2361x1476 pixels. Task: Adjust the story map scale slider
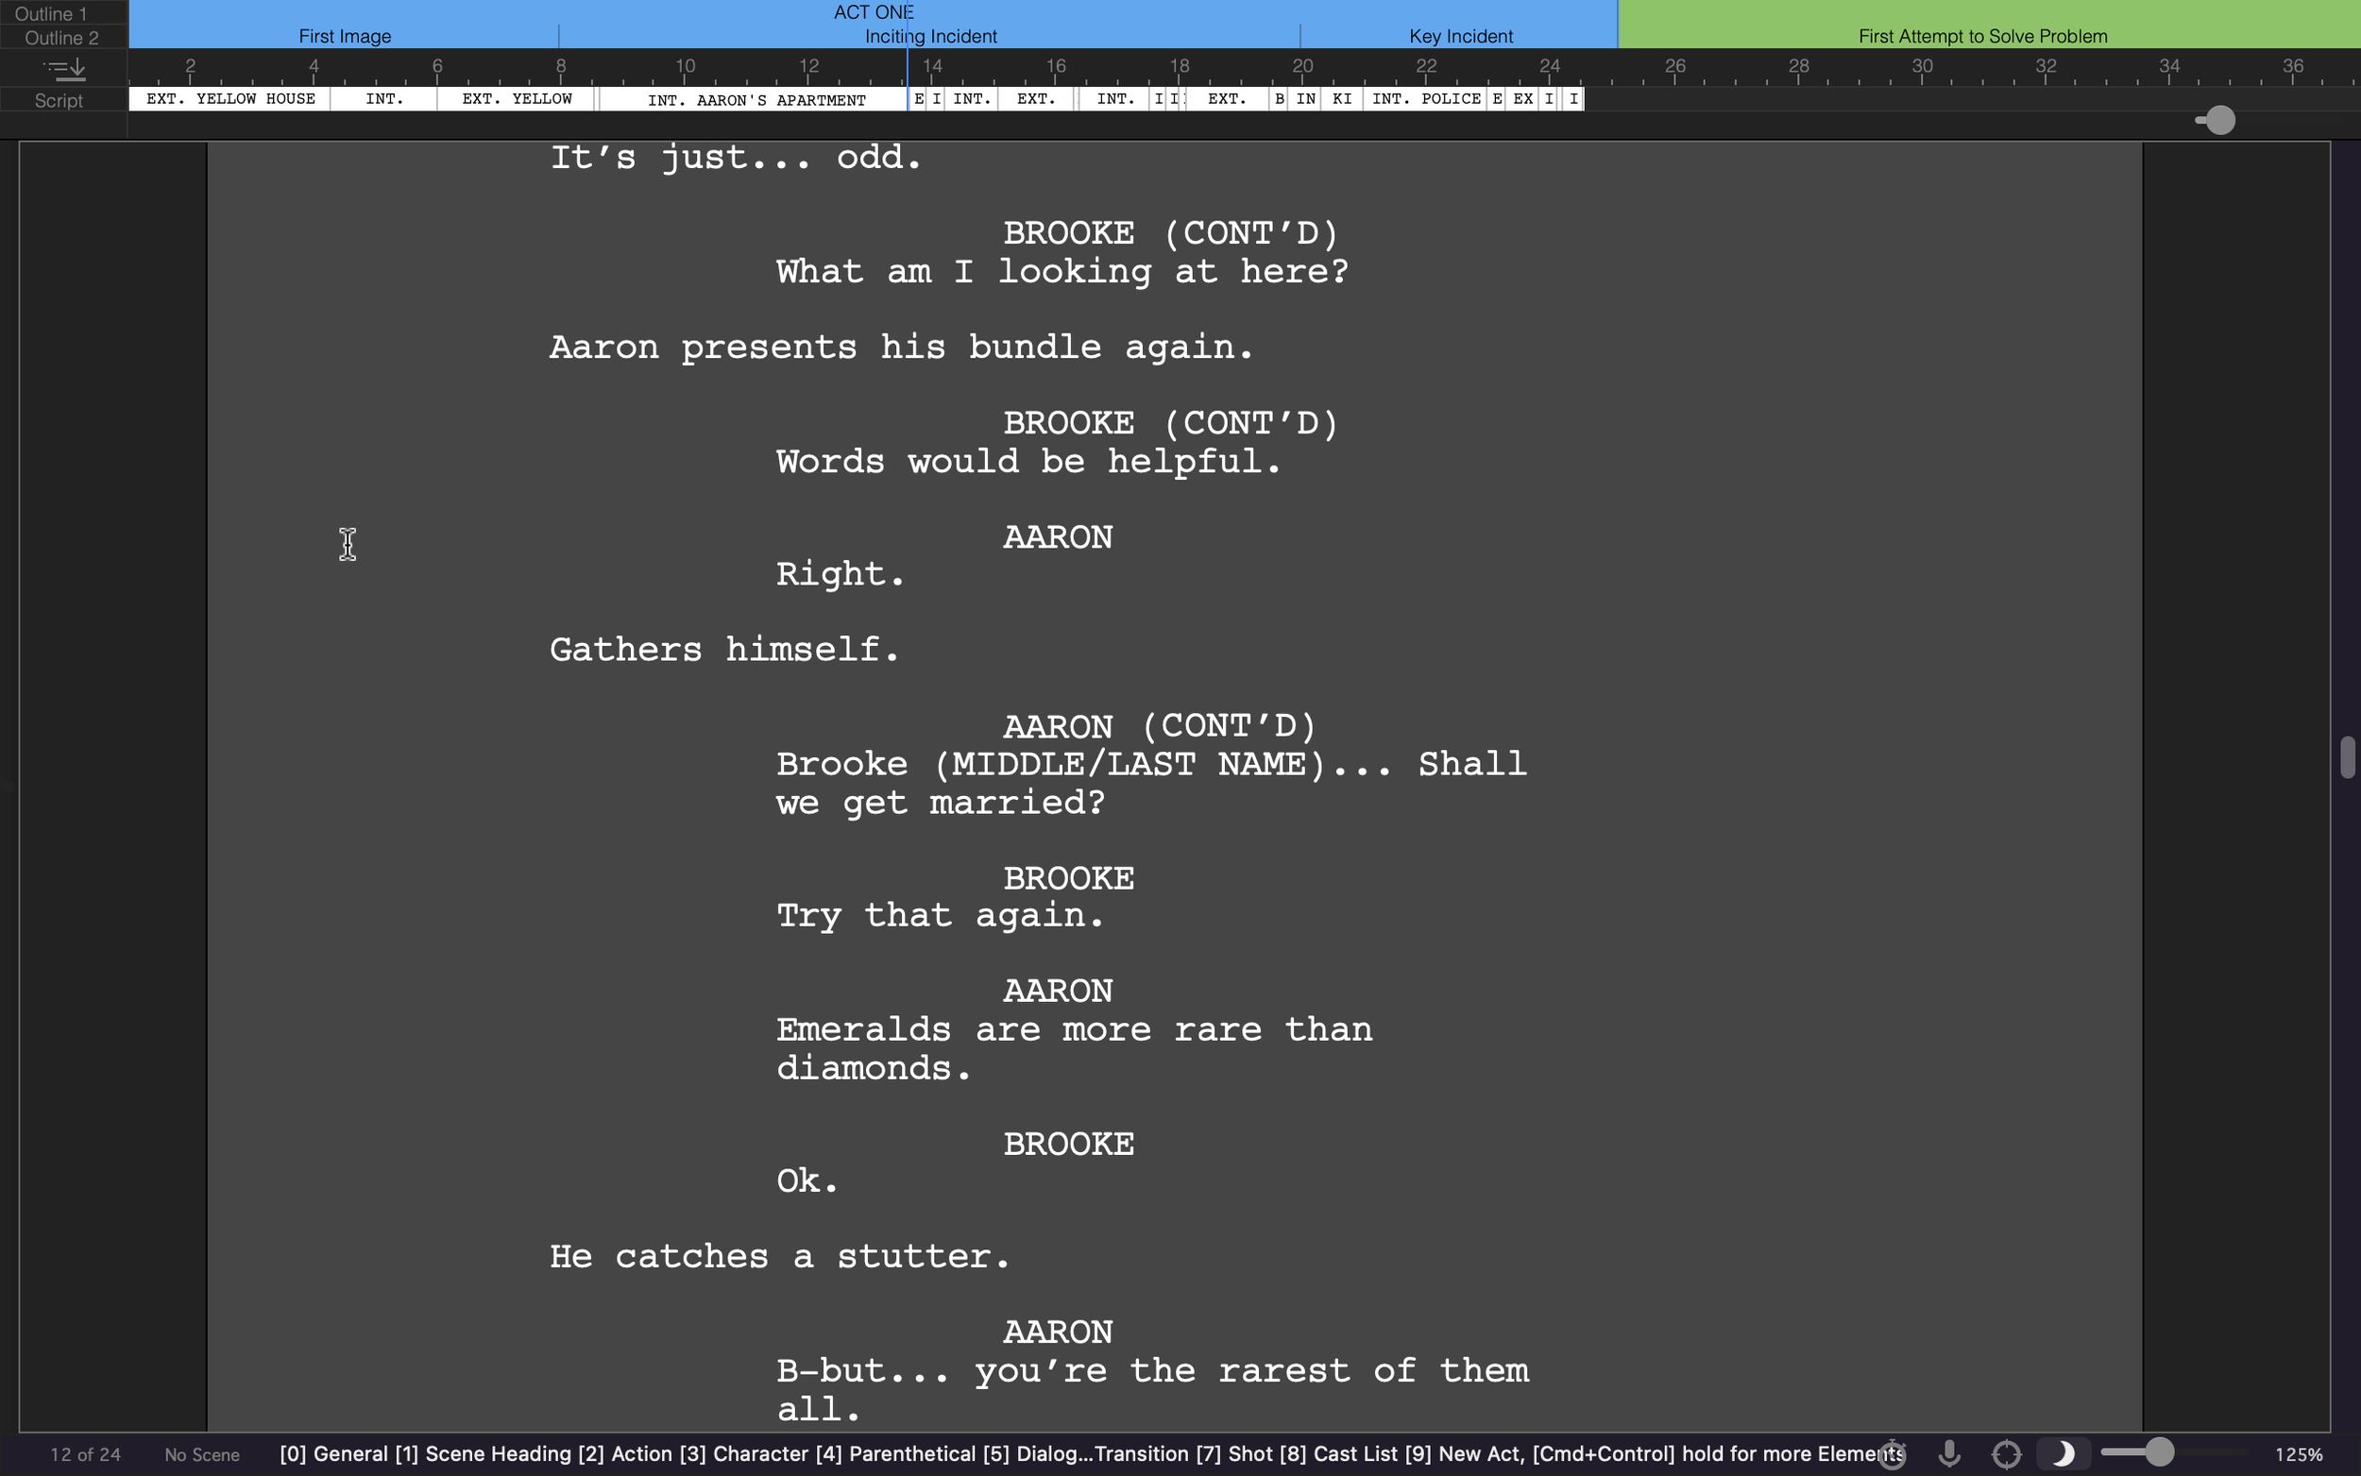tap(2219, 120)
